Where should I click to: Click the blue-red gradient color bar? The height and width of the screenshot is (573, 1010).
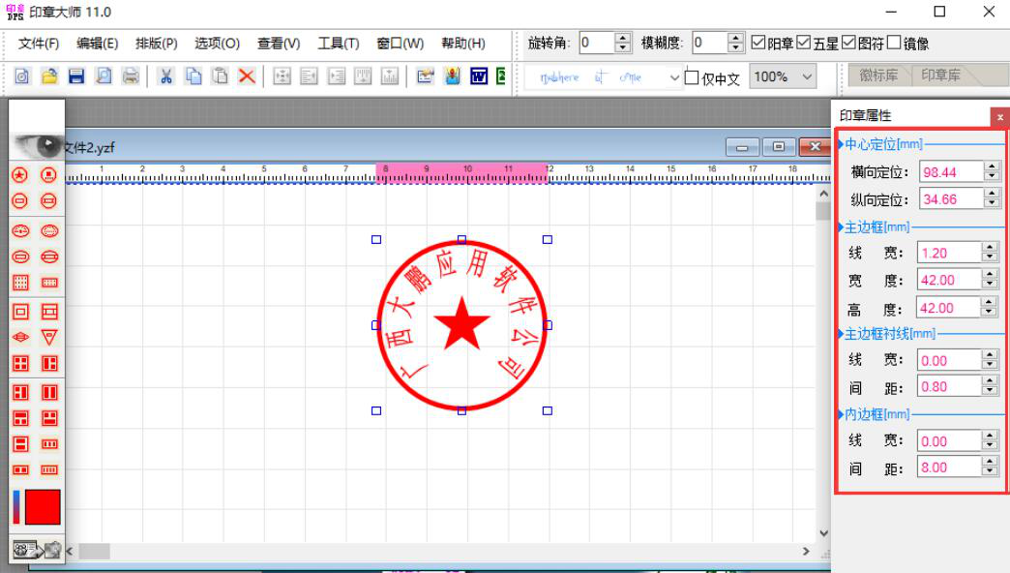(x=16, y=506)
